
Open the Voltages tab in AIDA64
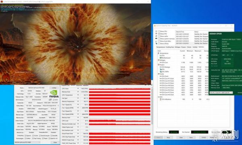177,47
